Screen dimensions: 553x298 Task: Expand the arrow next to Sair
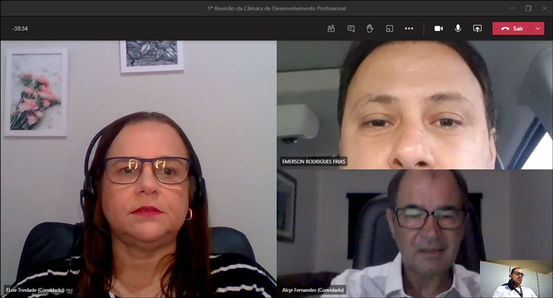pos(538,28)
